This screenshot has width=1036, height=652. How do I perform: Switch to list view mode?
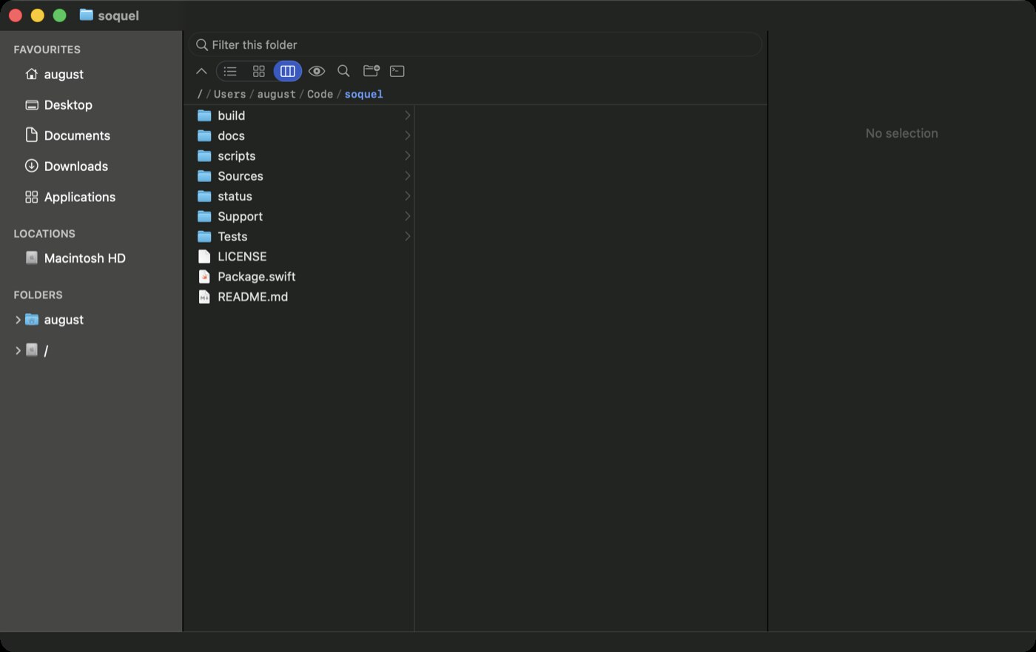(230, 71)
